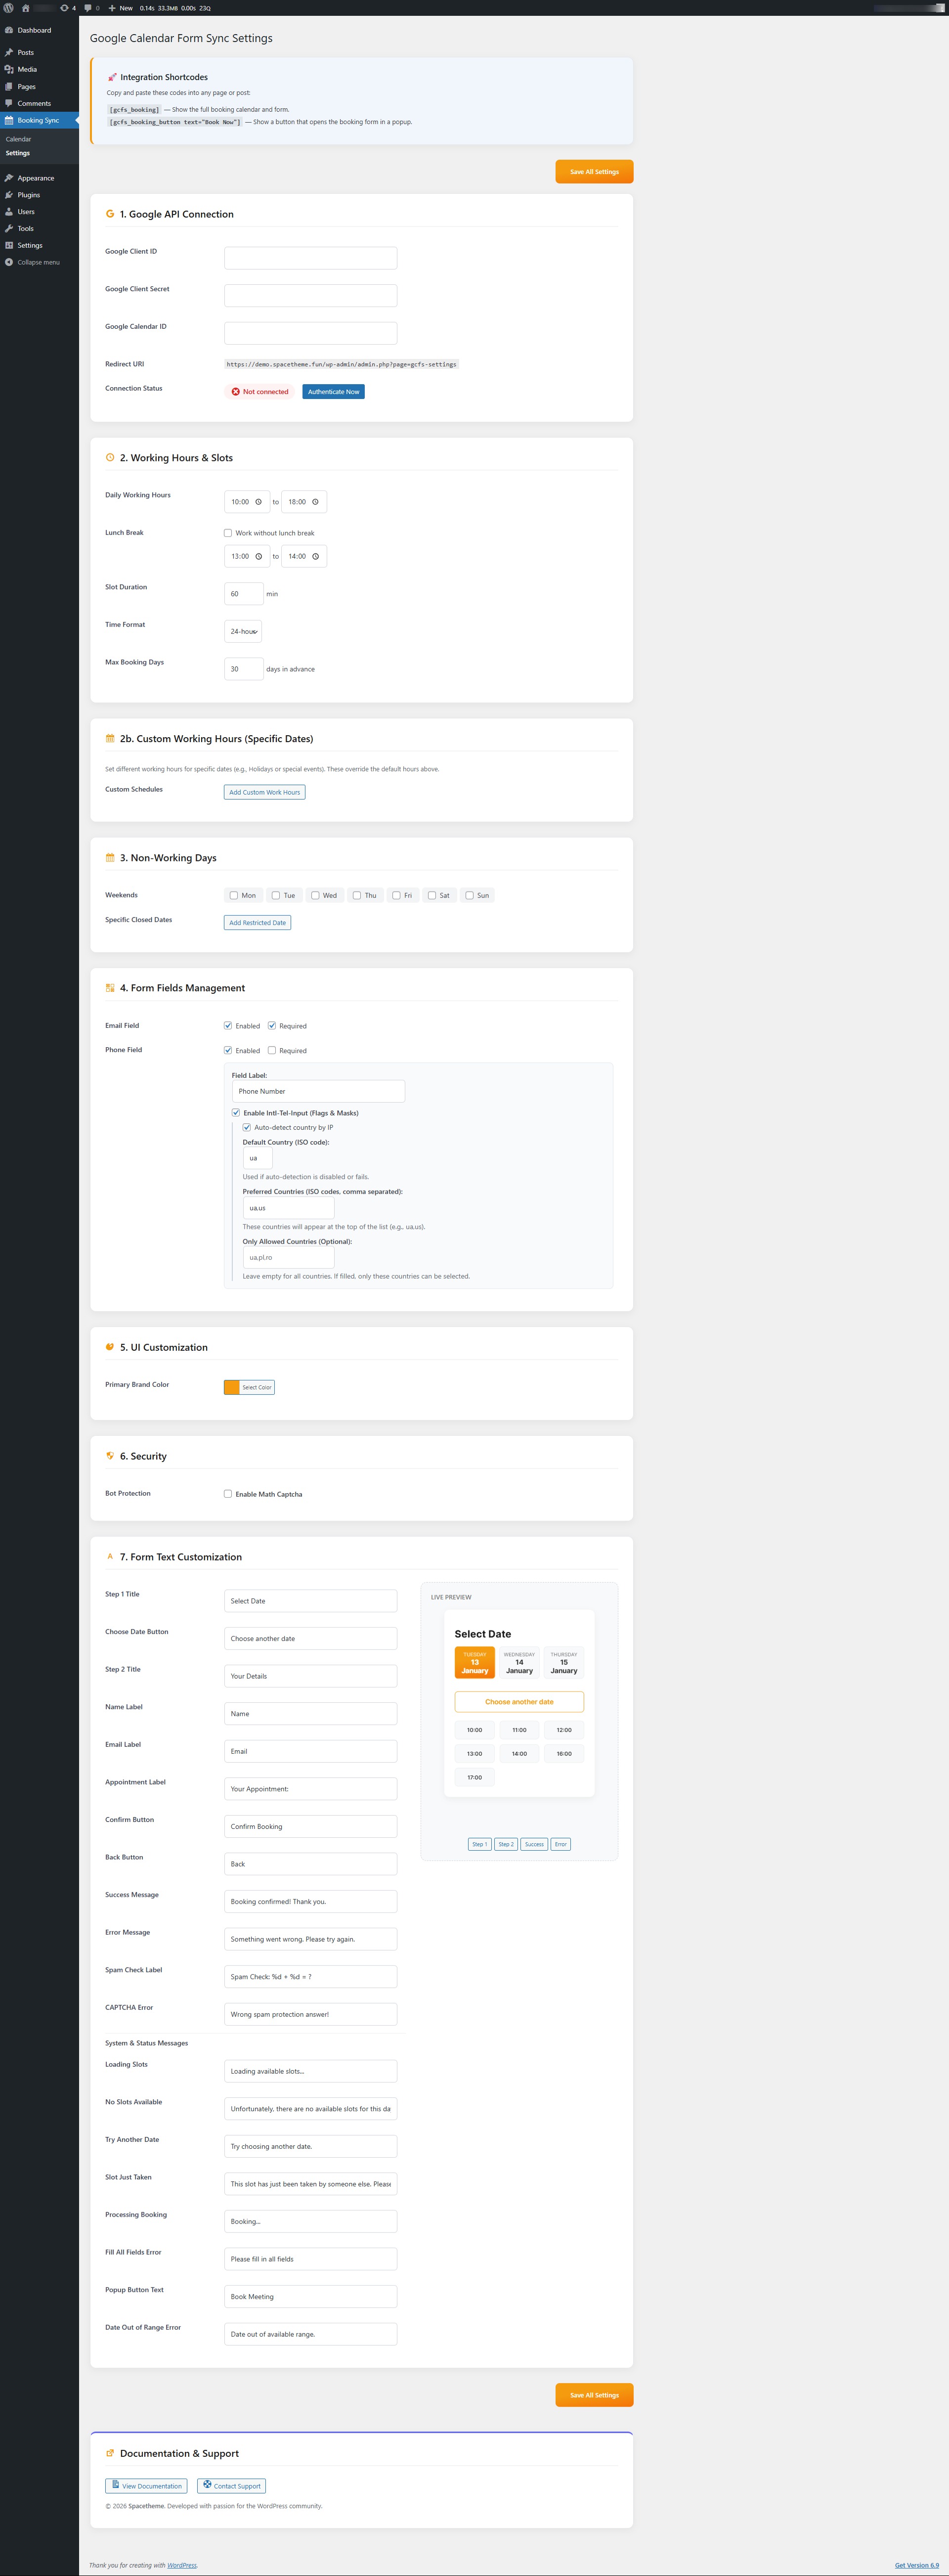Click the Posts pin icon
The width and height of the screenshot is (949, 2576).
coord(9,52)
